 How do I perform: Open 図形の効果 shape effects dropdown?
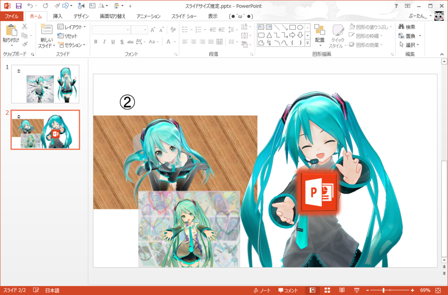tap(366, 45)
